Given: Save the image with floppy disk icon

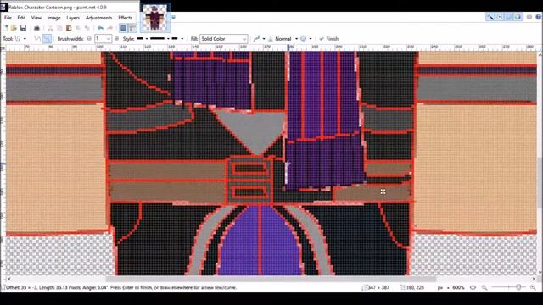Looking at the screenshot, I should (23, 28).
